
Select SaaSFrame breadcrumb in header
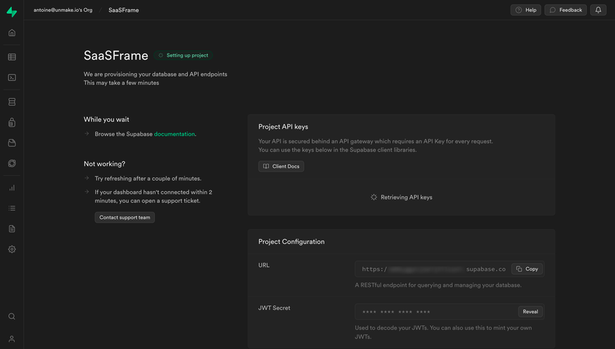tap(124, 10)
